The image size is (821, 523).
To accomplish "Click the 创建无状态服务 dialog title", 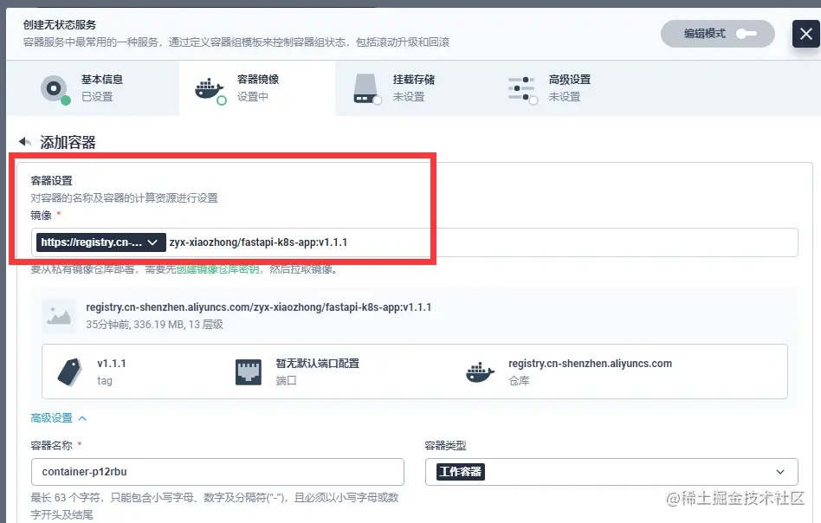I will (x=60, y=24).
